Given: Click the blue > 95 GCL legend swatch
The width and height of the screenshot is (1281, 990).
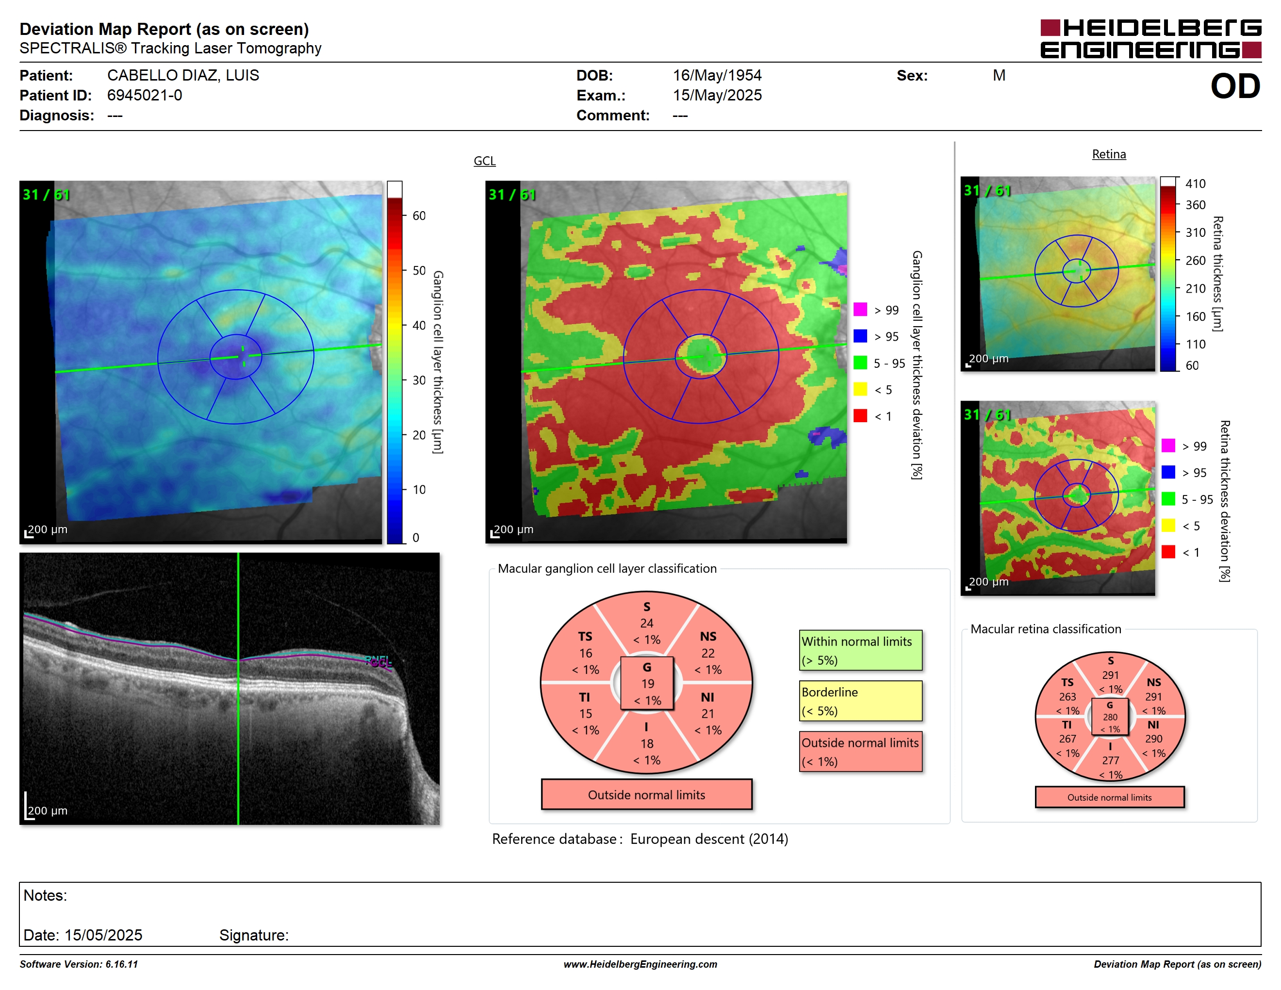Looking at the screenshot, I should pos(860,336).
